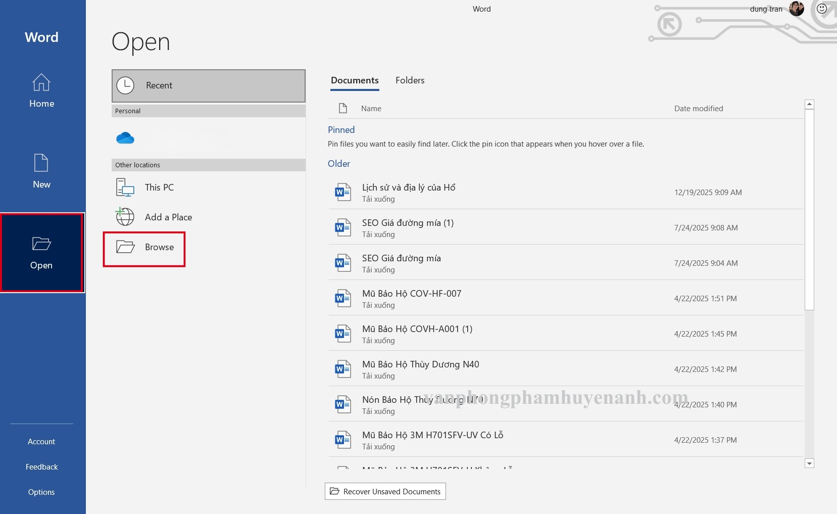Open Word Options
This screenshot has height=514, width=837.
pos(41,492)
